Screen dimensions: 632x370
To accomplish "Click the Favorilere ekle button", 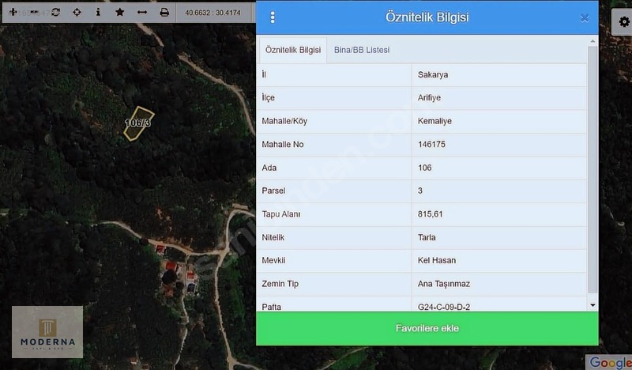I will coord(427,328).
